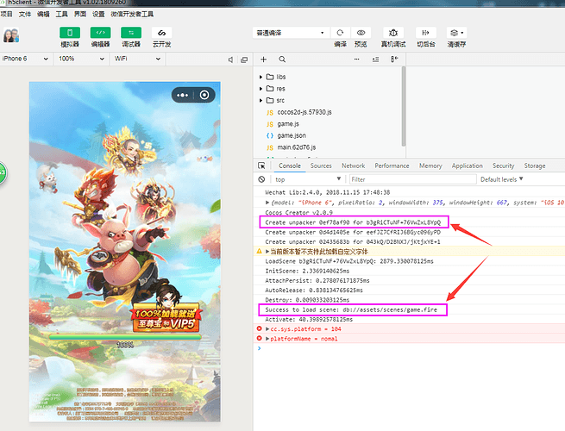Switch to the Console tab

click(289, 166)
